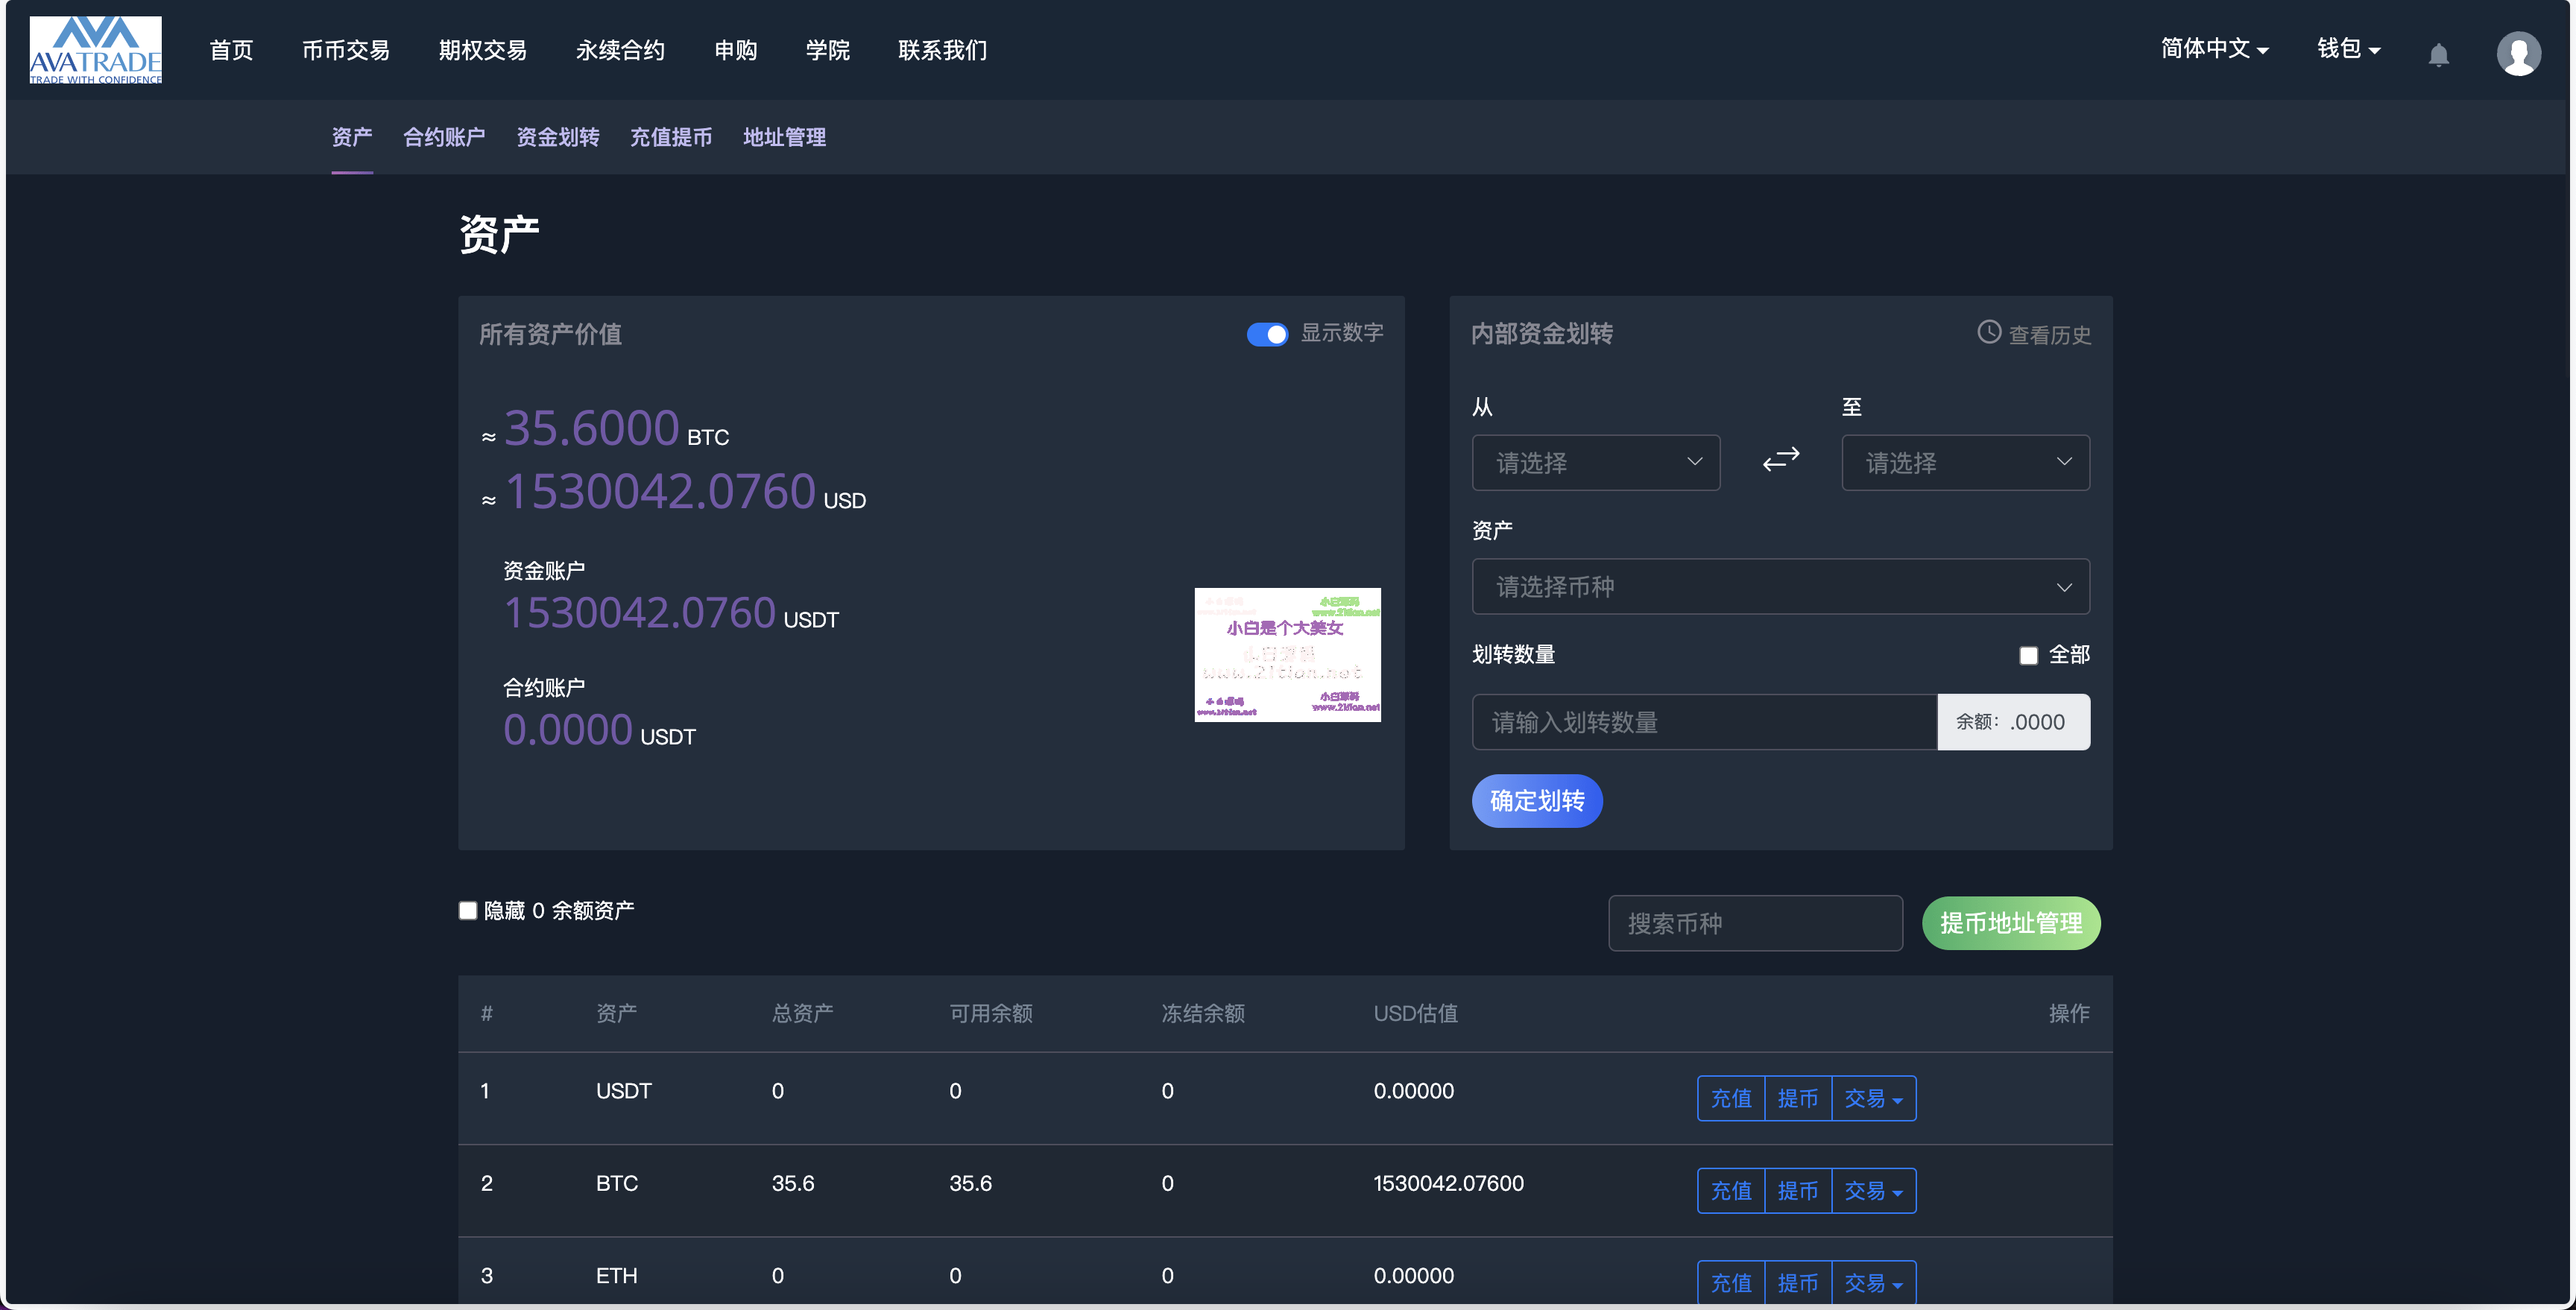Image resolution: width=2576 pixels, height=1310 pixels.
Task: Open 永续合约 menu item
Action: pos(620,50)
